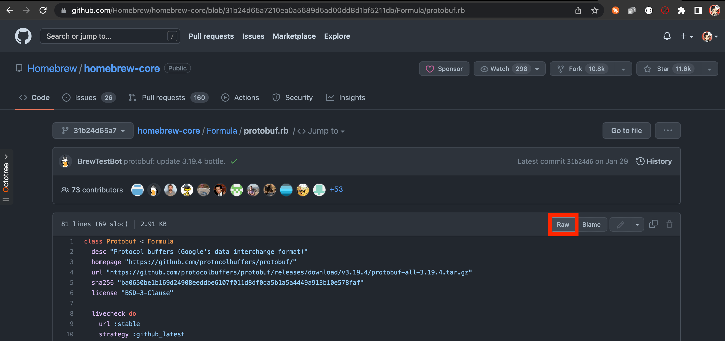Image resolution: width=725 pixels, height=341 pixels.
Task: Expand the Octotree sidebar chevron
Action: coord(6,157)
